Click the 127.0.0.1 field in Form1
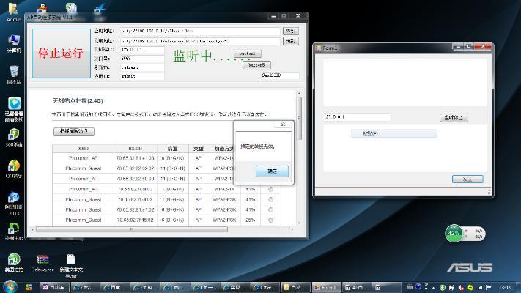This screenshot has width=521, height=293. (356, 116)
